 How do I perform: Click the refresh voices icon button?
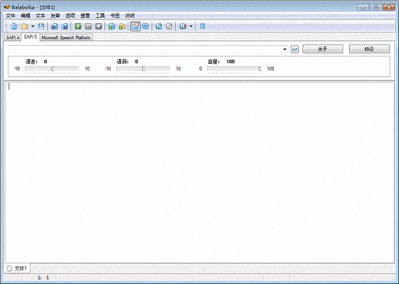(x=295, y=49)
